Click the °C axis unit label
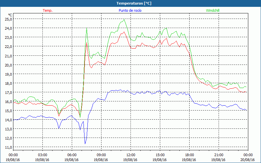261x163 pixels. (10, 15)
